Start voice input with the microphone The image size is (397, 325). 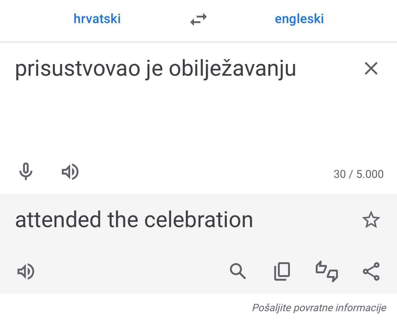click(x=26, y=171)
